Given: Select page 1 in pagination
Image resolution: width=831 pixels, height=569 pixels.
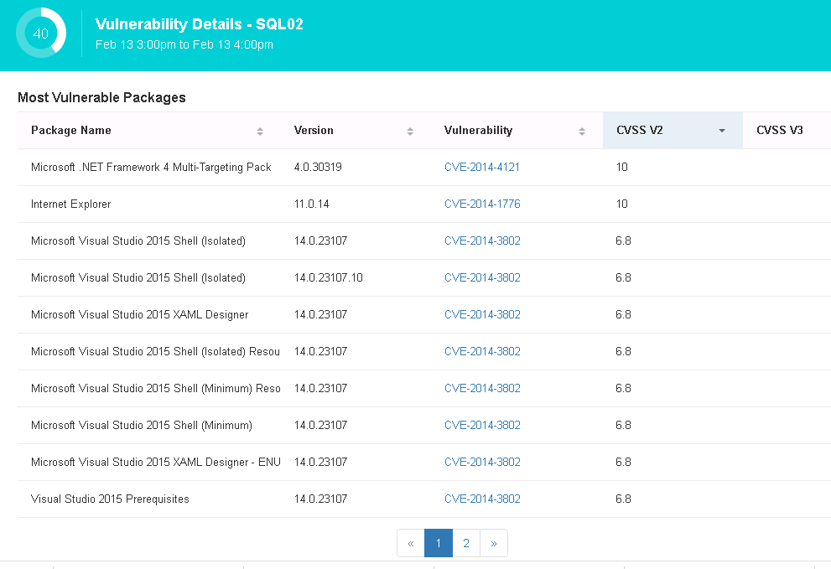Looking at the screenshot, I should pyautogui.click(x=439, y=543).
